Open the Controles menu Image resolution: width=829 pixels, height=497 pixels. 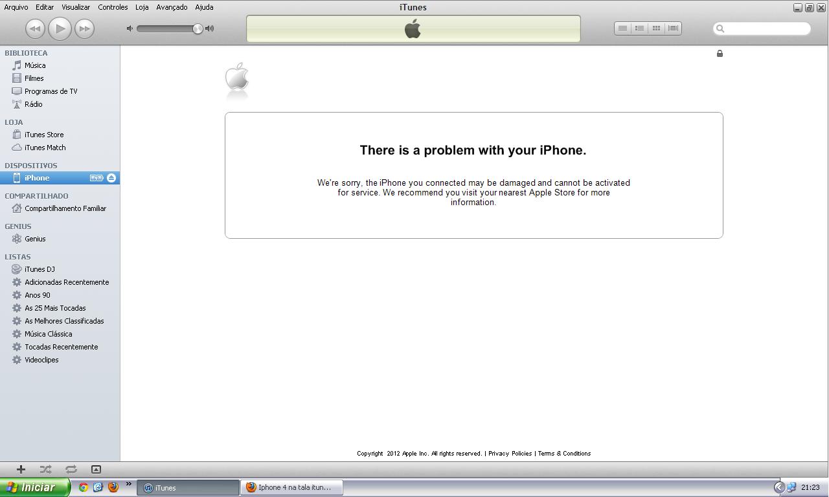point(113,7)
